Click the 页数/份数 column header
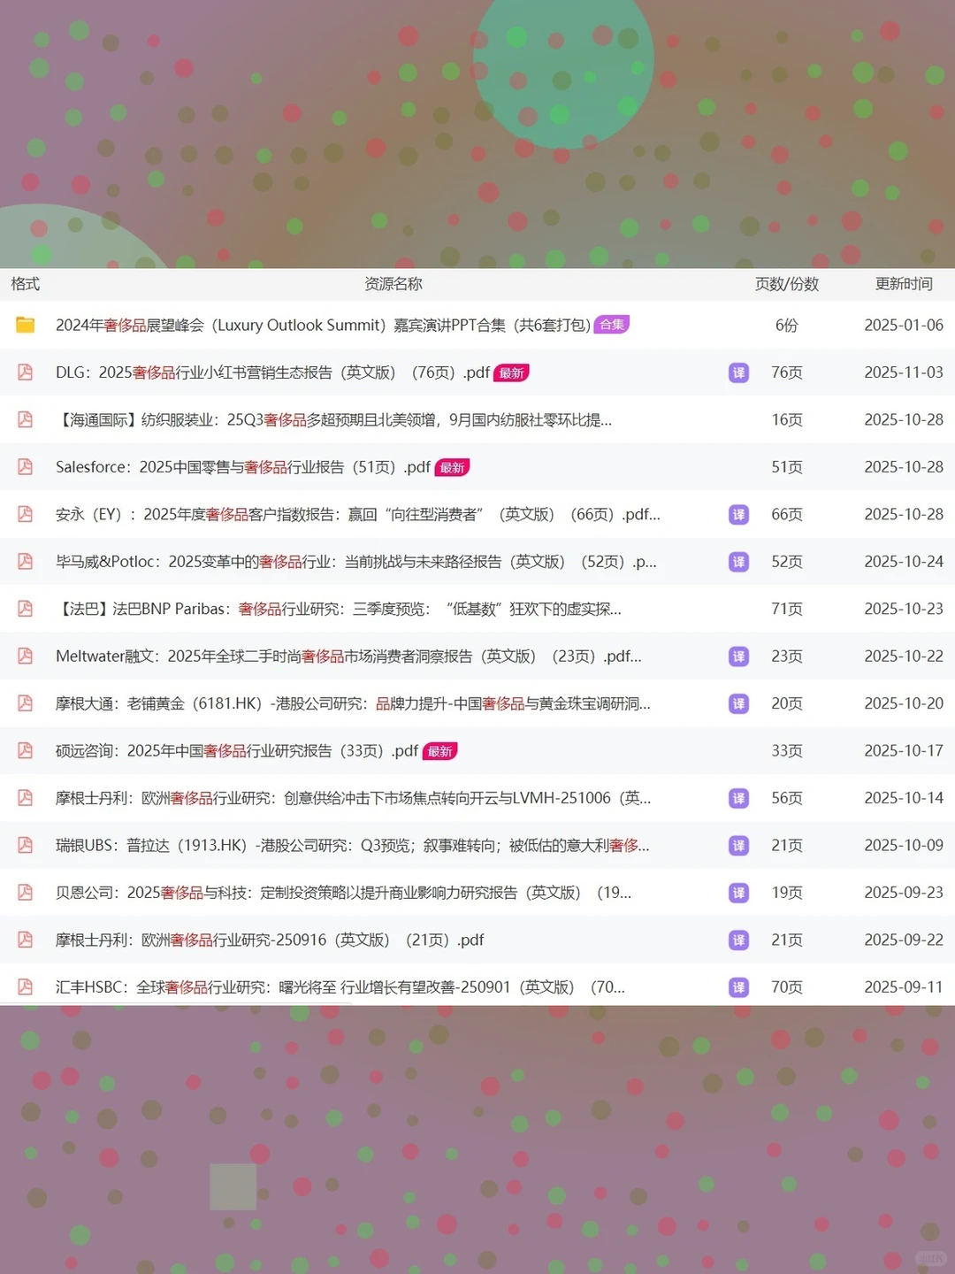955x1274 pixels. [787, 284]
